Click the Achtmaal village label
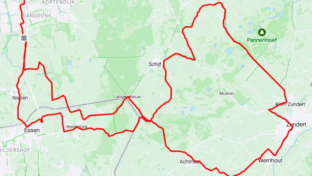The height and width of the screenshot is (176, 312). [x=190, y=162]
